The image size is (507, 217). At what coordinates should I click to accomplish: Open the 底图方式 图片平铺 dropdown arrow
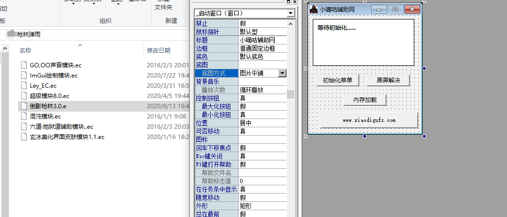tap(282, 73)
